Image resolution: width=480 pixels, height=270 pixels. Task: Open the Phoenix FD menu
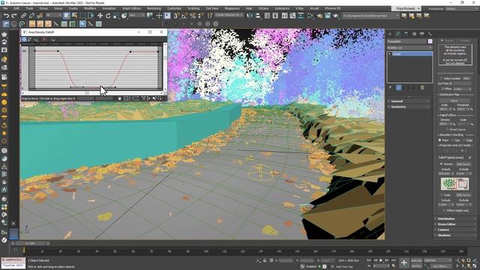(333, 8)
